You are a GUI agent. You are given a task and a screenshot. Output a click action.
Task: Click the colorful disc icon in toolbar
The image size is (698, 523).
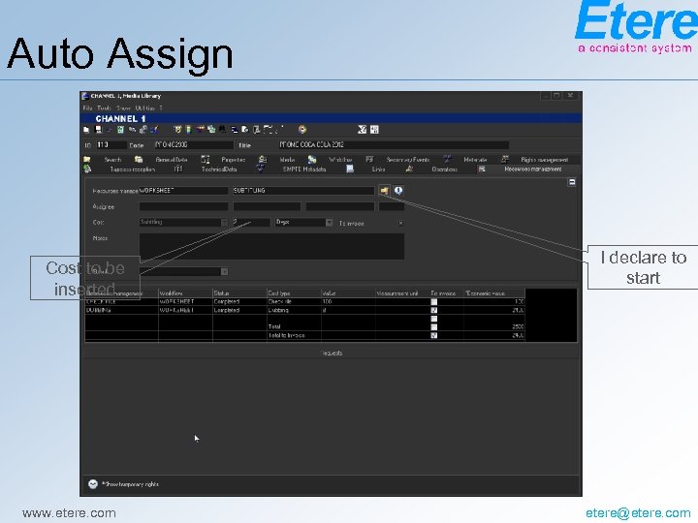click(x=302, y=130)
